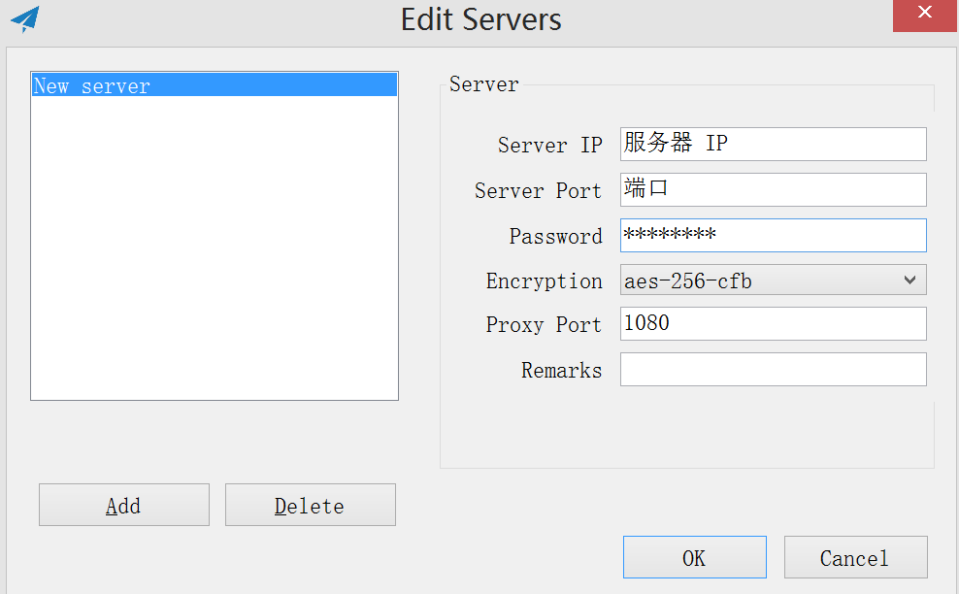Screen dimensions: 959x594
Task: Confirm changes with the OK button
Action: pyautogui.click(x=694, y=557)
